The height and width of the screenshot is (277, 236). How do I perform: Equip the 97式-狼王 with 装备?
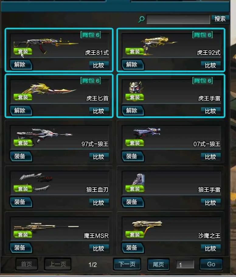click(x=21, y=156)
